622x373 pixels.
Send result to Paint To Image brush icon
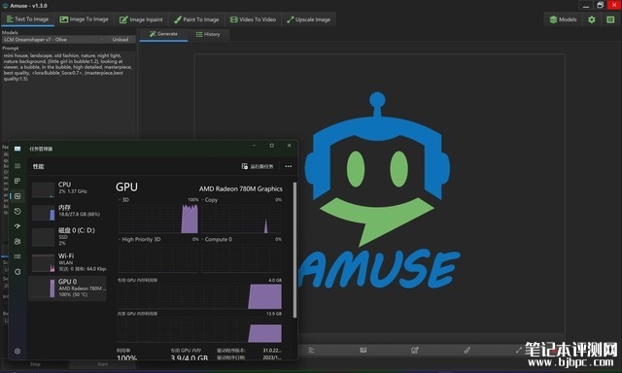click(x=466, y=350)
